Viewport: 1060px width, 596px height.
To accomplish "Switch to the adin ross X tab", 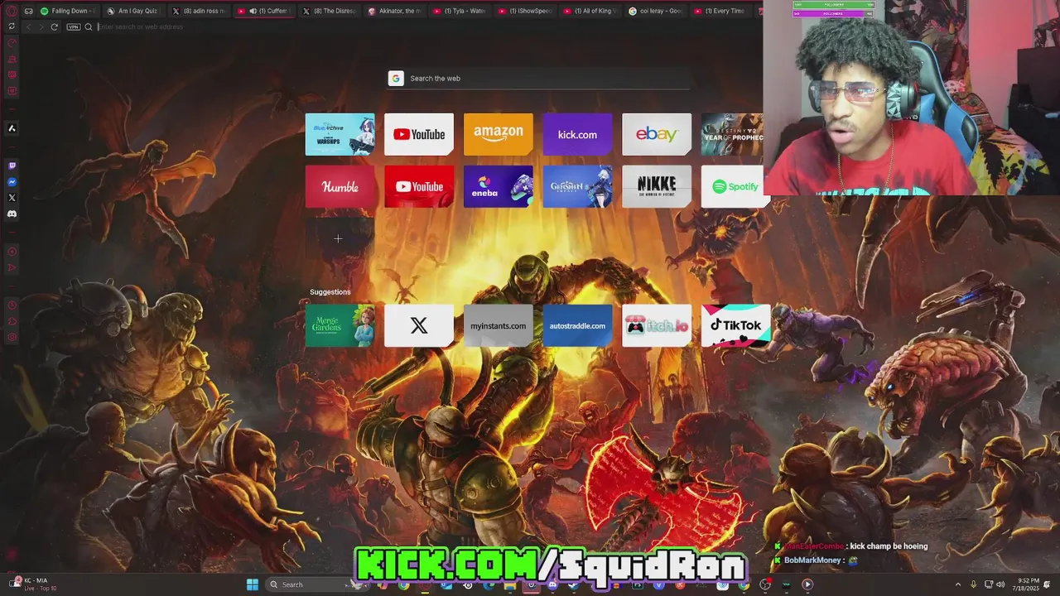I will [198, 11].
